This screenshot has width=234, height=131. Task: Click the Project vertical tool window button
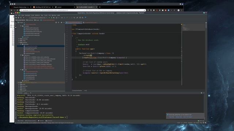click(16, 25)
